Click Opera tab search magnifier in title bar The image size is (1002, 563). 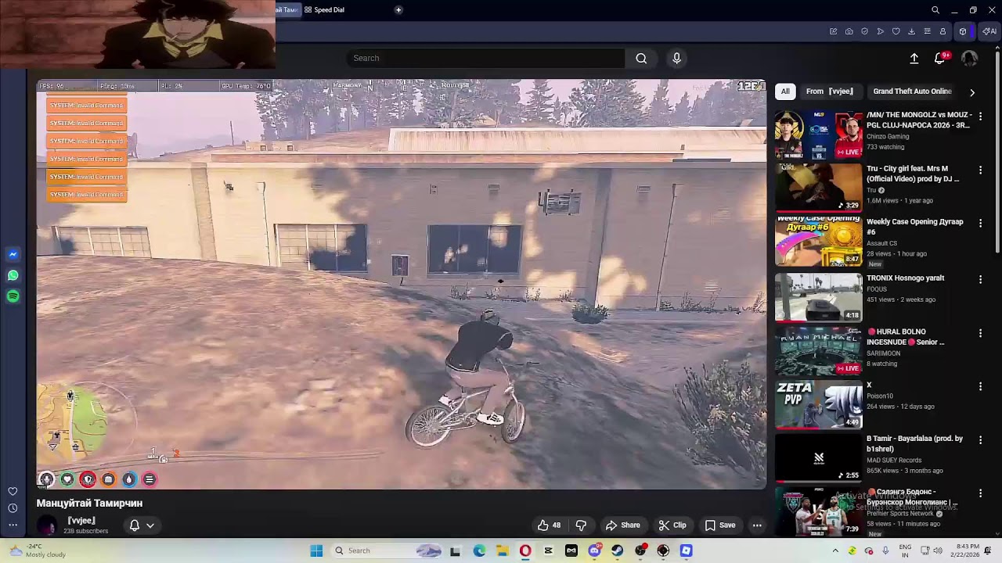click(x=935, y=10)
